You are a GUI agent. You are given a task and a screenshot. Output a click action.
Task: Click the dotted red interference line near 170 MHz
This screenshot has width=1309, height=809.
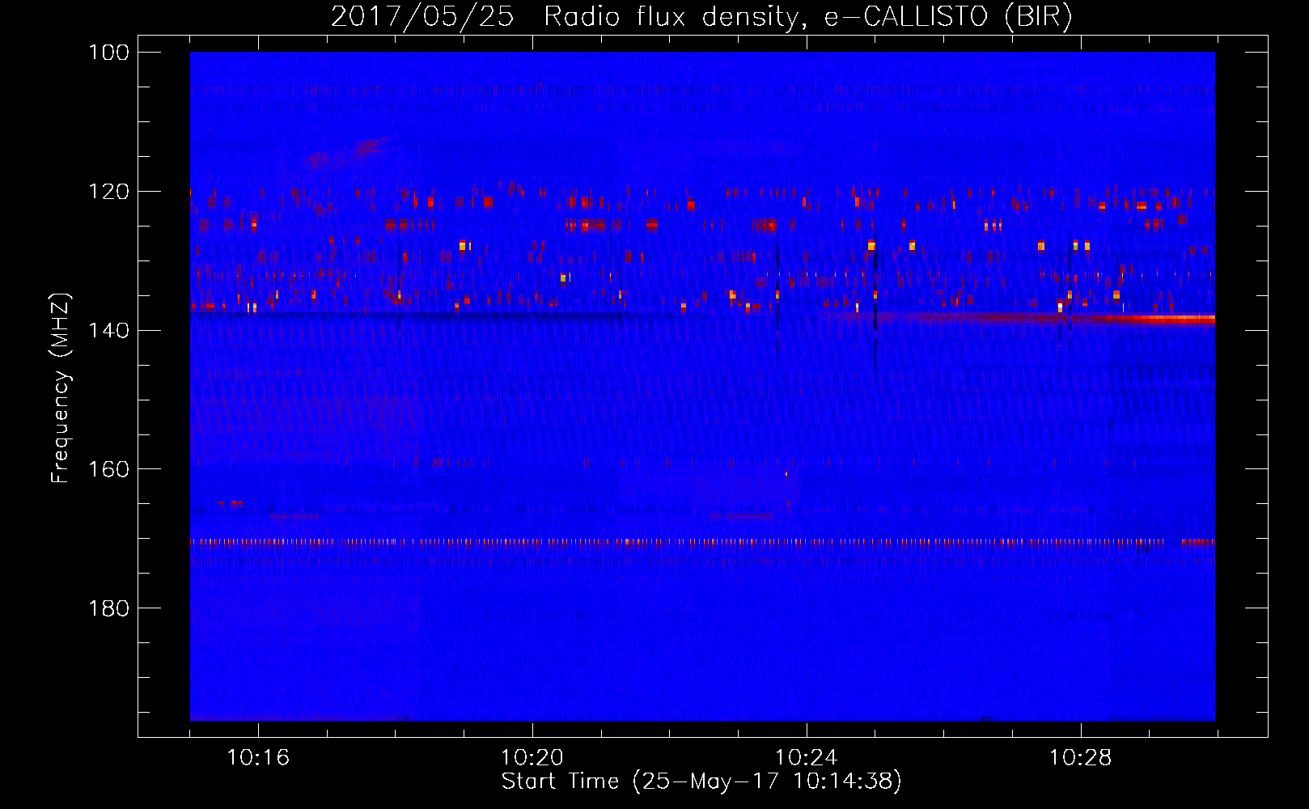(702, 542)
